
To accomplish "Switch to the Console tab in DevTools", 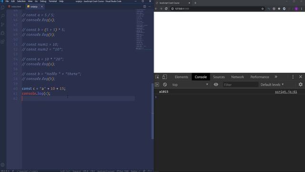I will click(201, 77).
